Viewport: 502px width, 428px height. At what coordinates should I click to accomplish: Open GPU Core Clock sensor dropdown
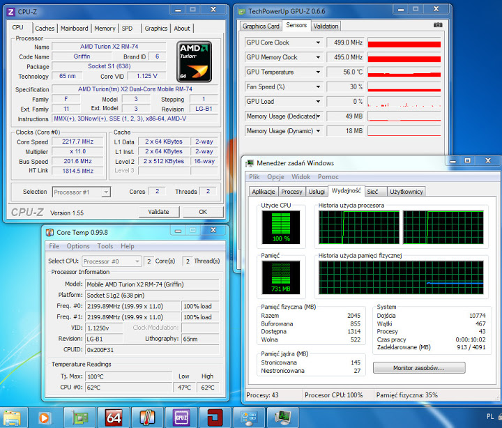pos(318,43)
